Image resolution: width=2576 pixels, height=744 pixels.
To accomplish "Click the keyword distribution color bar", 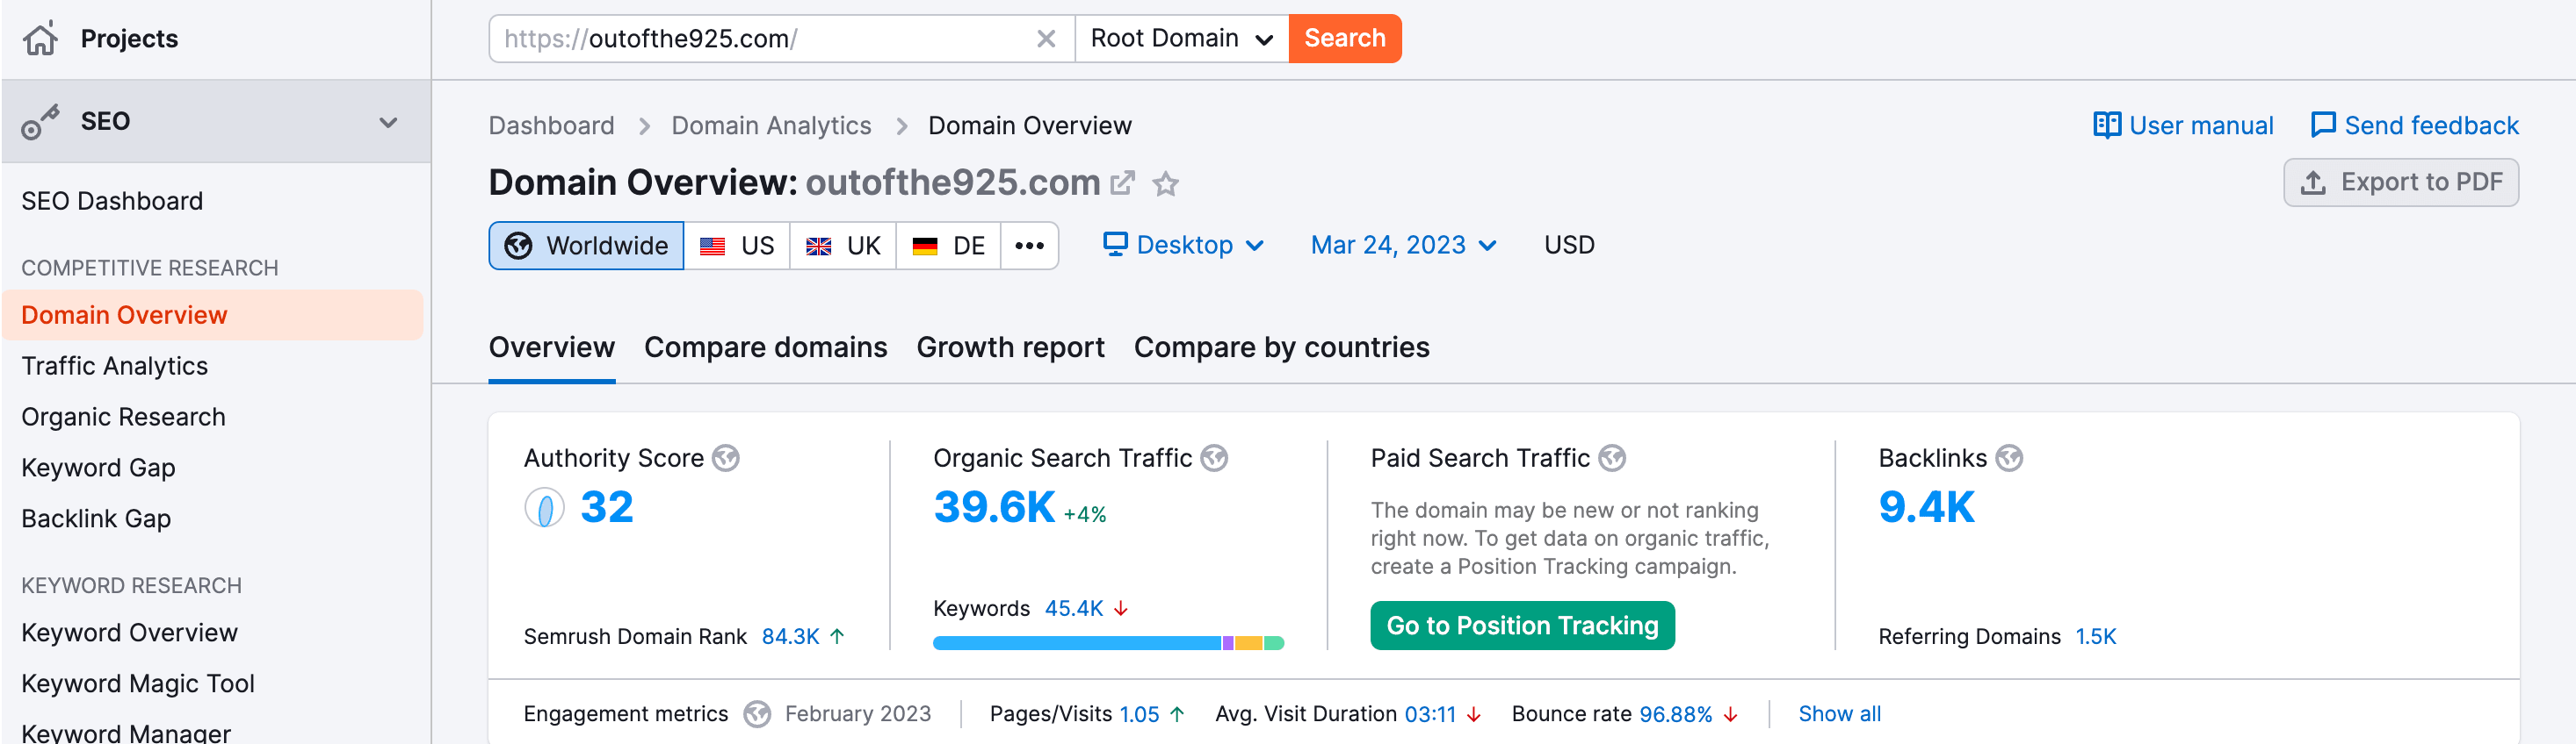I will pyautogui.click(x=1108, y=643).
